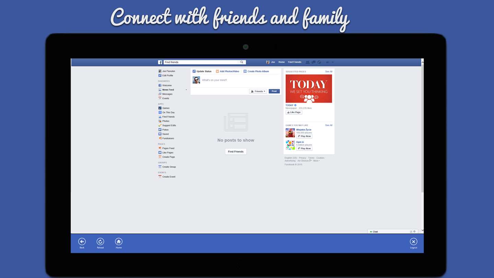The height and width of the screenshot is (278, 494).
Task: Click the Find Friends button under No posts
Action: click(x=236, y=152)
